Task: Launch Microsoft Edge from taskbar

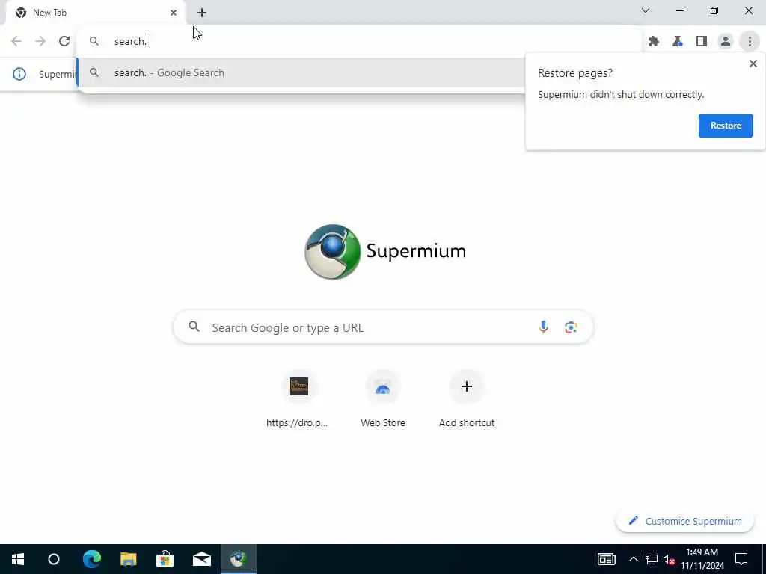Action: click(x=91, y=559)
